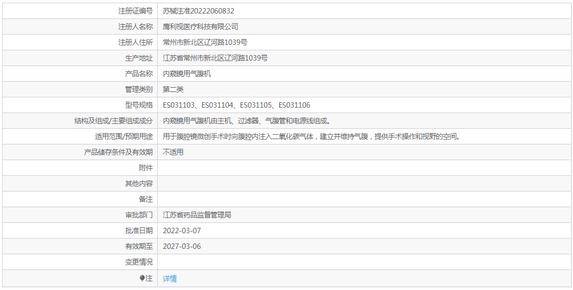
Task: Click management class value 第二类
Action: point(173,89)
